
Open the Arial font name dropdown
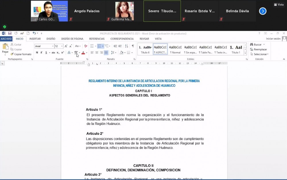pyautogui.click(x=53, y=46)
